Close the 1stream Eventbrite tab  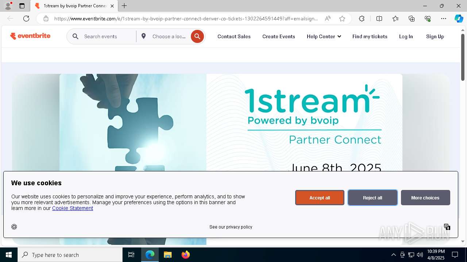click(112, 6)
